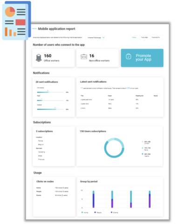Click the briefcase icon for non-office workers
179x224 pixels.
(x=84, y=56)
